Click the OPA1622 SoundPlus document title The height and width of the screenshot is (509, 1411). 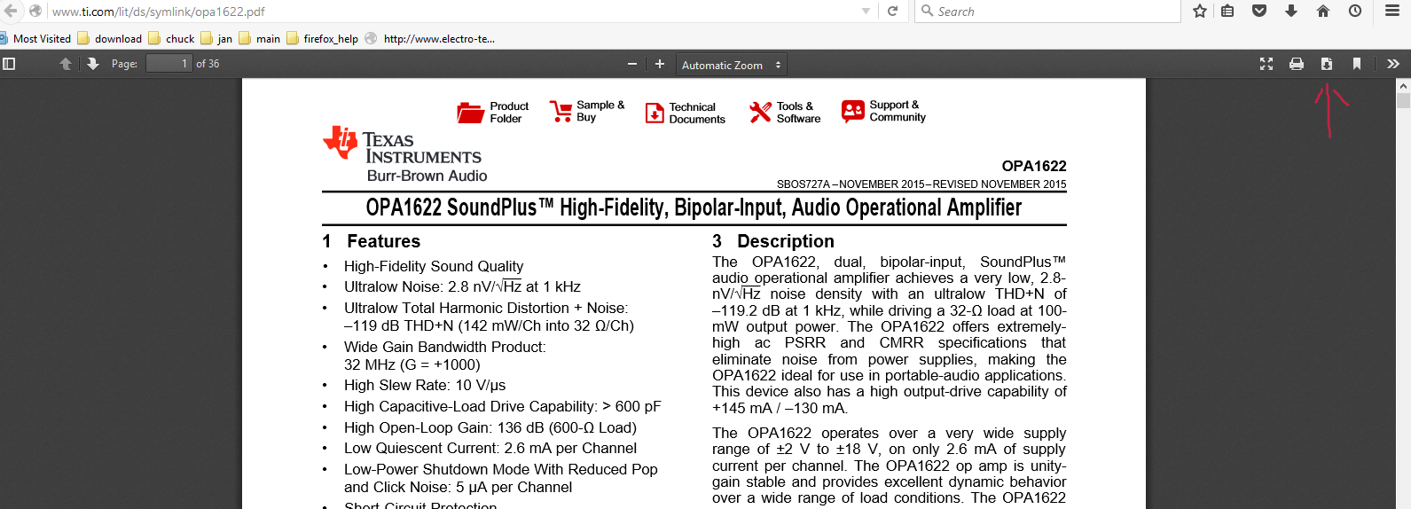(694, 208)
